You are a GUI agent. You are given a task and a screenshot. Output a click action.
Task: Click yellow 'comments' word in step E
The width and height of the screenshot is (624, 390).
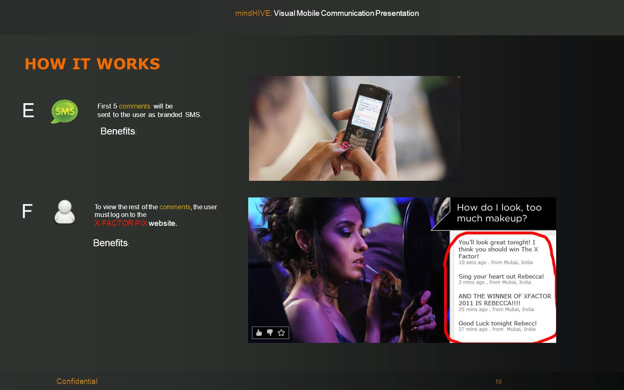(x=134, y=106)
